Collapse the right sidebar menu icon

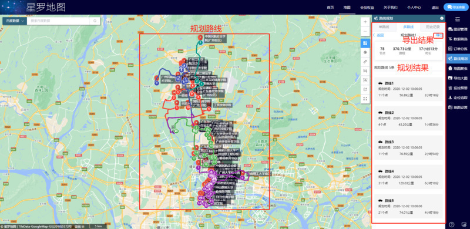click(458, 19)
